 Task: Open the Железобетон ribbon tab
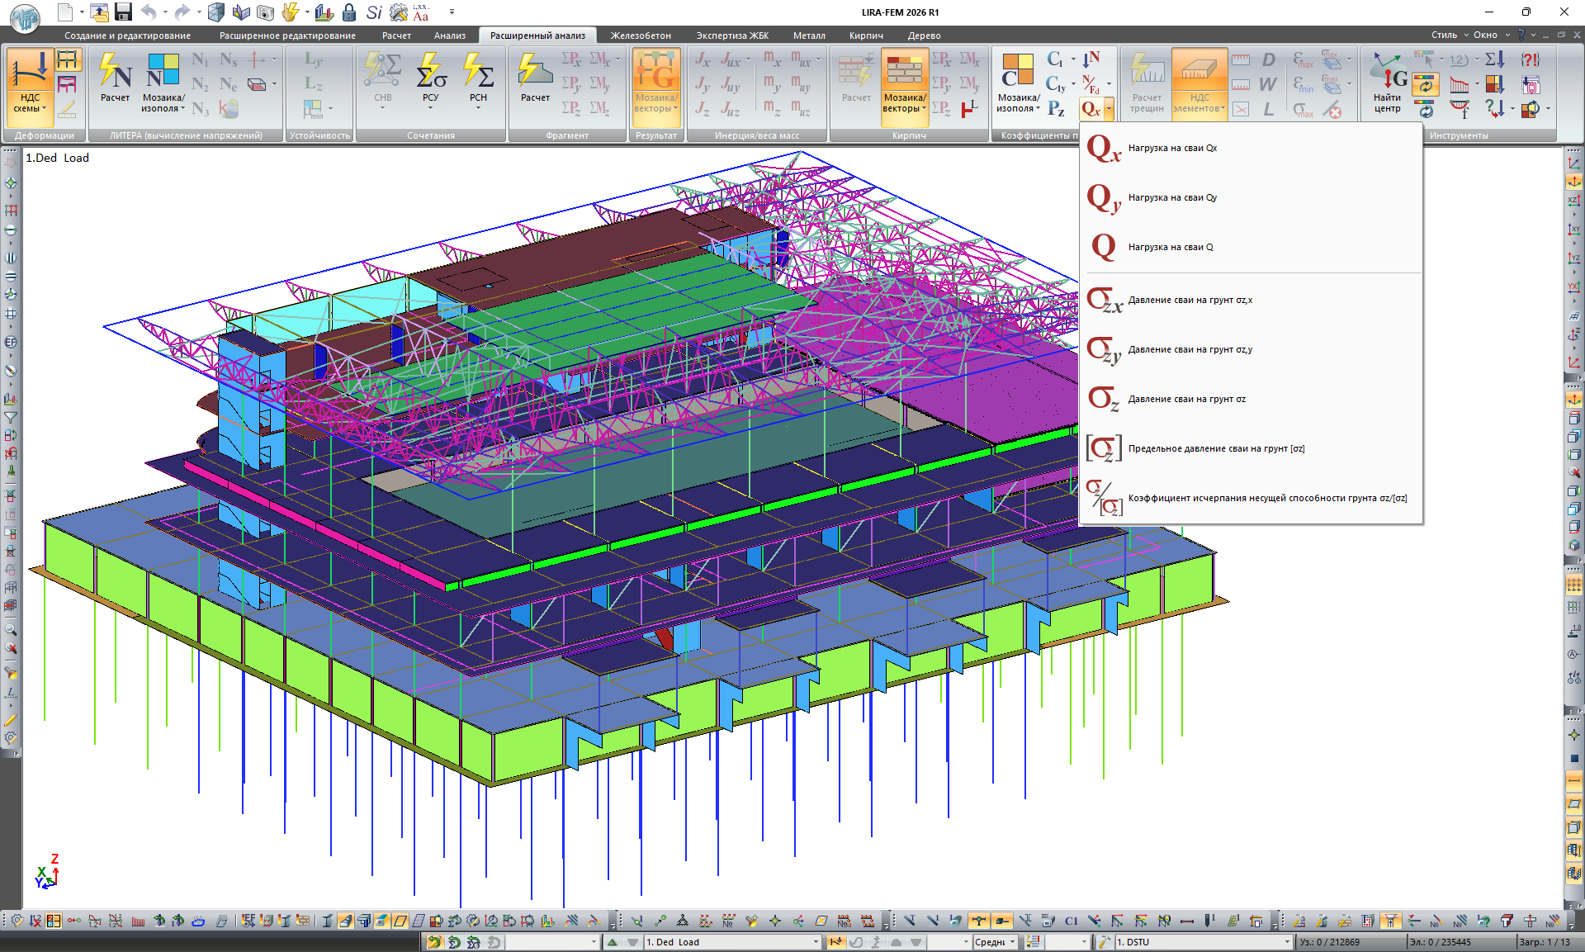(641, 36)
